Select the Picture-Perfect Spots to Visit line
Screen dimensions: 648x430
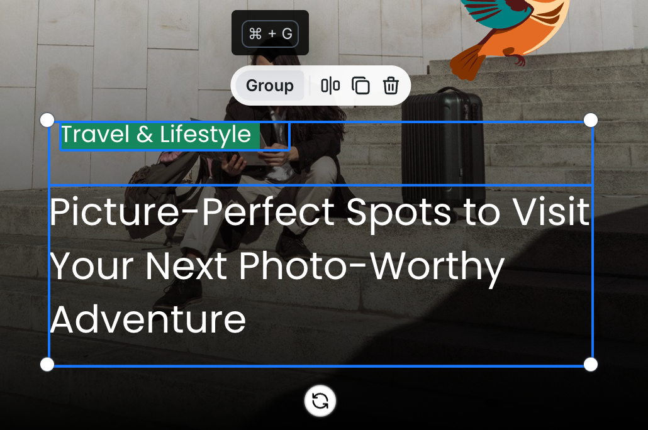320,212
